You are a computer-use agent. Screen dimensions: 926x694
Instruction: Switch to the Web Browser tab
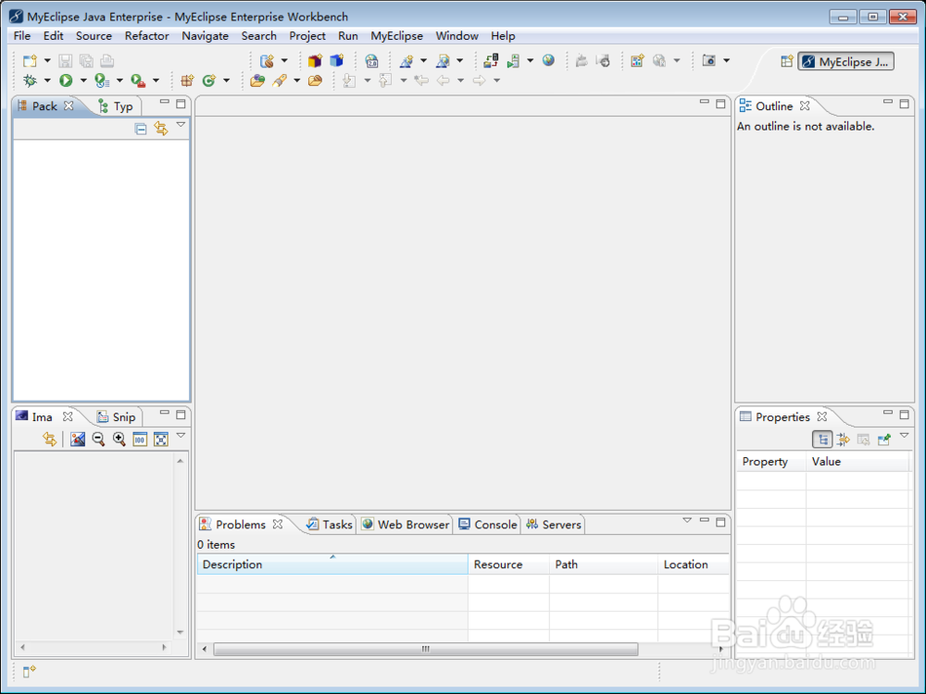(x=406, y=525)
